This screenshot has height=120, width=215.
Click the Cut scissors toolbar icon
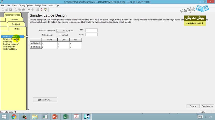coord(16,10)
